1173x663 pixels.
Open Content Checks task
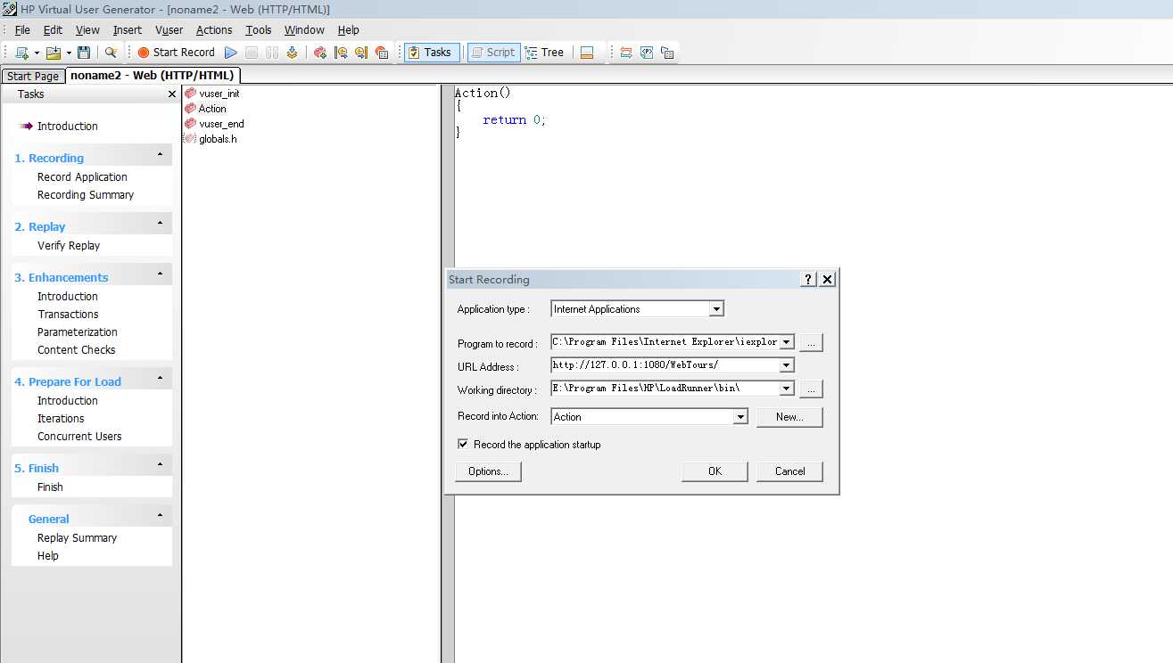point(77,350)
